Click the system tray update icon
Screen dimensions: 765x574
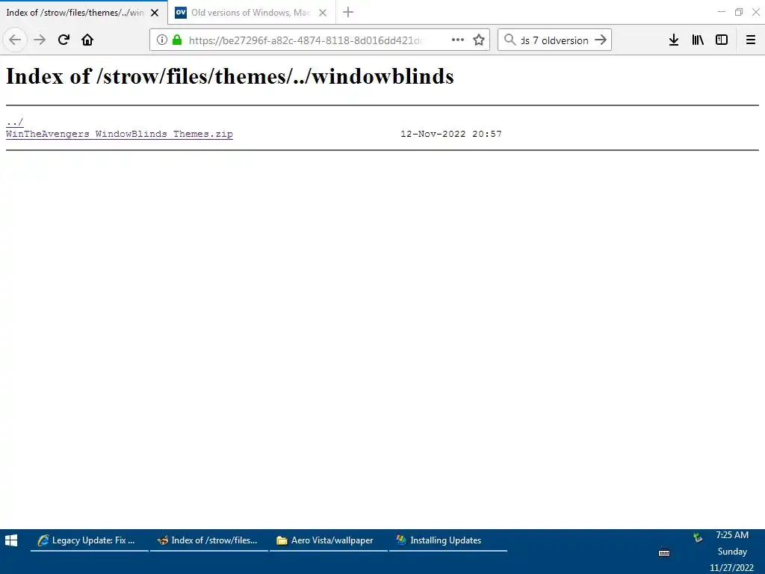coord(699,537)
